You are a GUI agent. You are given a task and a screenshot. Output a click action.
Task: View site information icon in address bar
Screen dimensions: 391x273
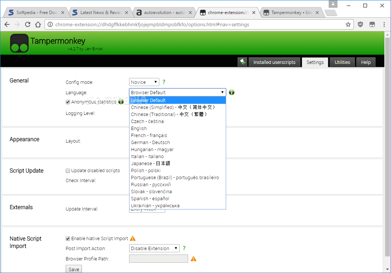(50, 24)
